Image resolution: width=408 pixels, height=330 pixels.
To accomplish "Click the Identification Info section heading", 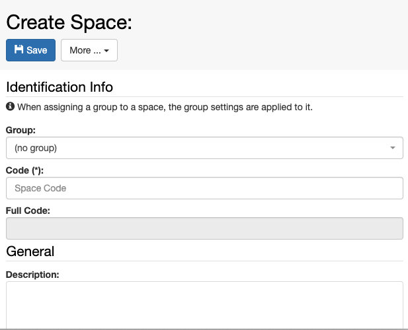I will (60, 87).
